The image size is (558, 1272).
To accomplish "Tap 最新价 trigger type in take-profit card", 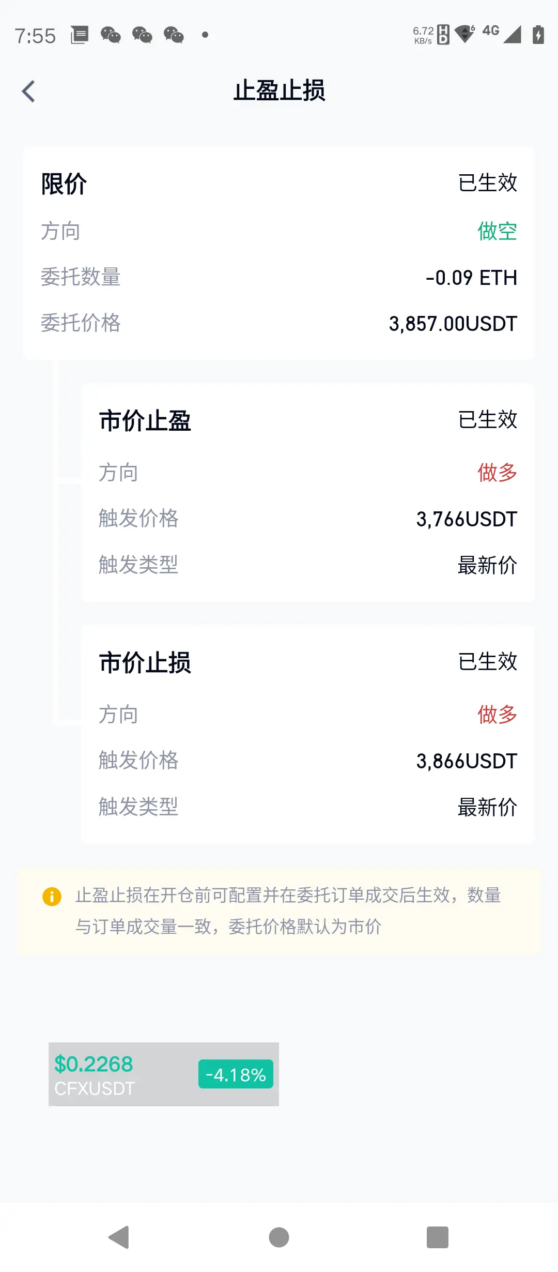I will (488, 565).
